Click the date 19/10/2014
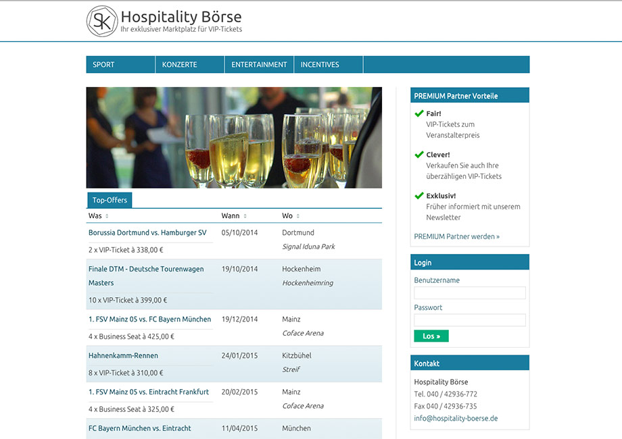The image size is (622, 439). coord(239,269)
